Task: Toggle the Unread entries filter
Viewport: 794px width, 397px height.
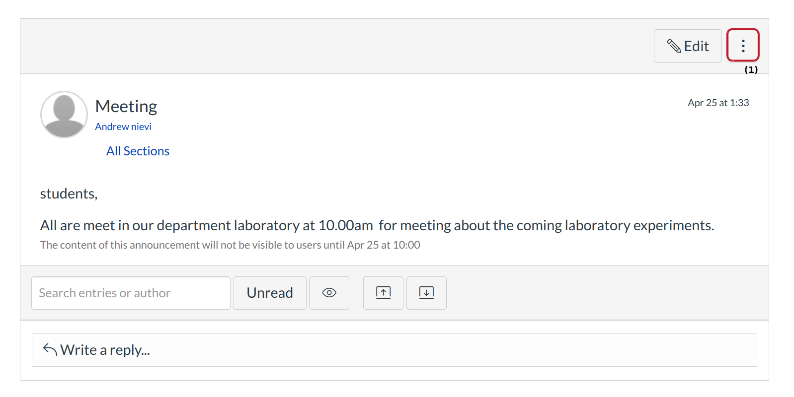Action: point(269,293)
